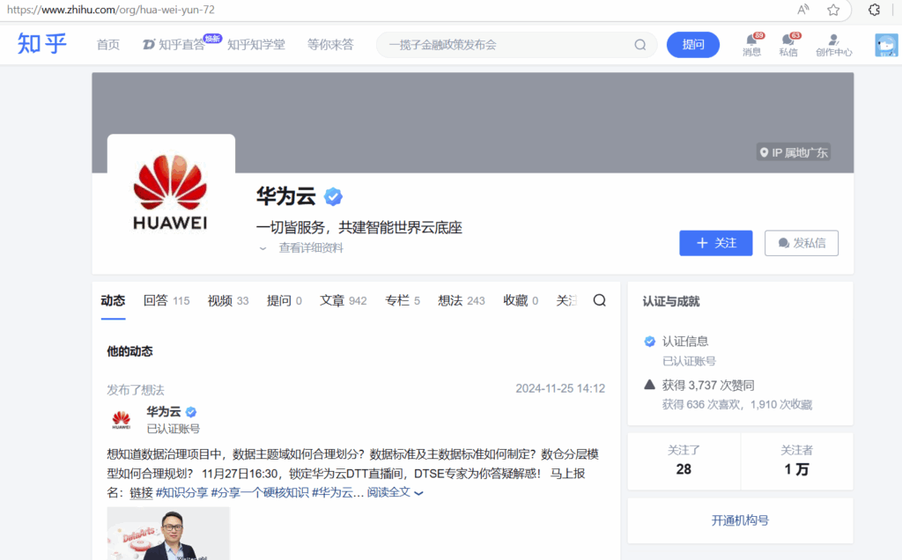Click the 关注了 28 count
Viewport: 902px width, 560px height.
(x=684, y=461)
